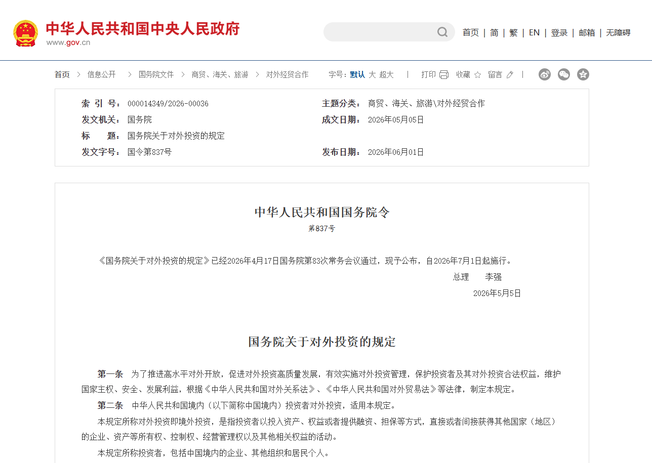Click the 第一条 article label
The height and width of the screenshot is (463, 652).
[110, 374]
